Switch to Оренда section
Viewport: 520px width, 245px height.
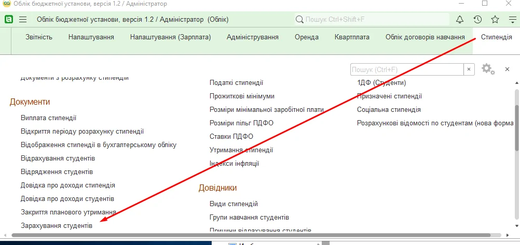(x=307, y=37)
